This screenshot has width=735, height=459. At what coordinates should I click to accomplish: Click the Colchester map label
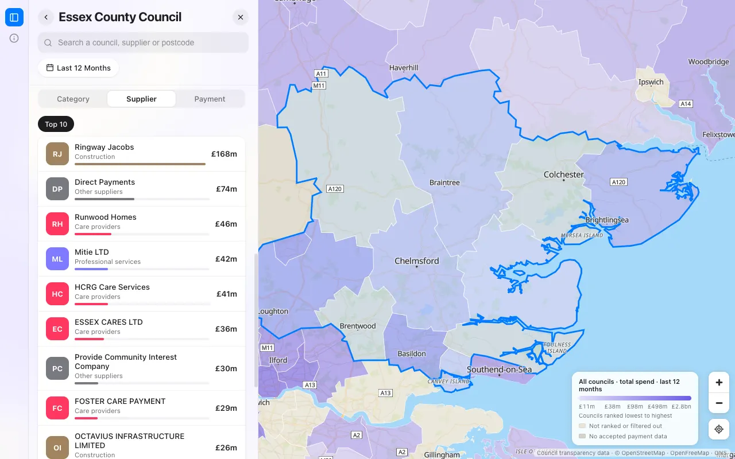(x=564, y=174)
